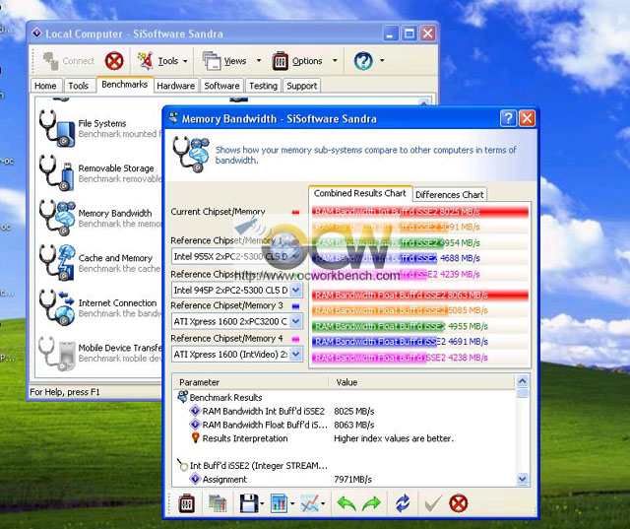This screenshot has height=529, width=630.
Task: Switch to Combined Results Chart tab
Action: tap(360, 193)
